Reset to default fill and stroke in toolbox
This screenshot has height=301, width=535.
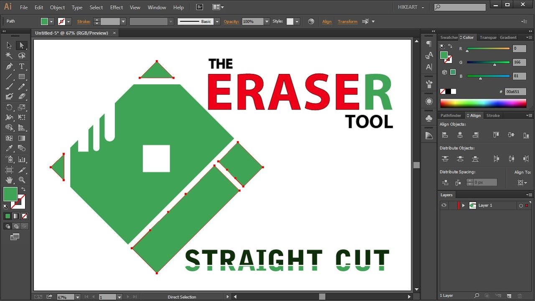(x=6, y=206)
